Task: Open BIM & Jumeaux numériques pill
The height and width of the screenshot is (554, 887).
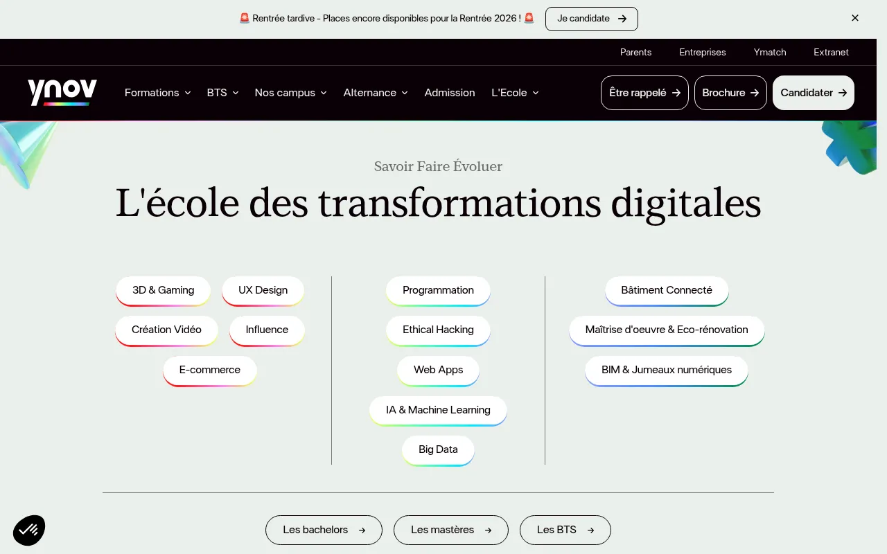Action: tap(667, 370)
